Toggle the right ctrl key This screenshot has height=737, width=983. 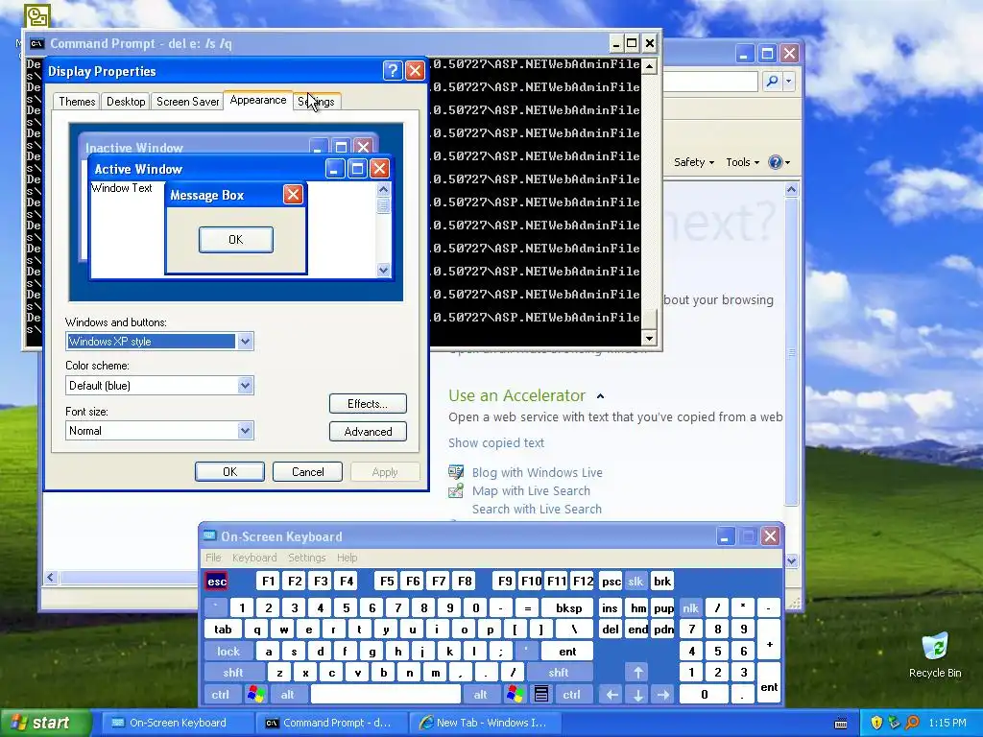571,695
